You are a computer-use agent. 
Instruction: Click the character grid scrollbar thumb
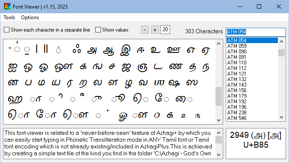[219, 96]
